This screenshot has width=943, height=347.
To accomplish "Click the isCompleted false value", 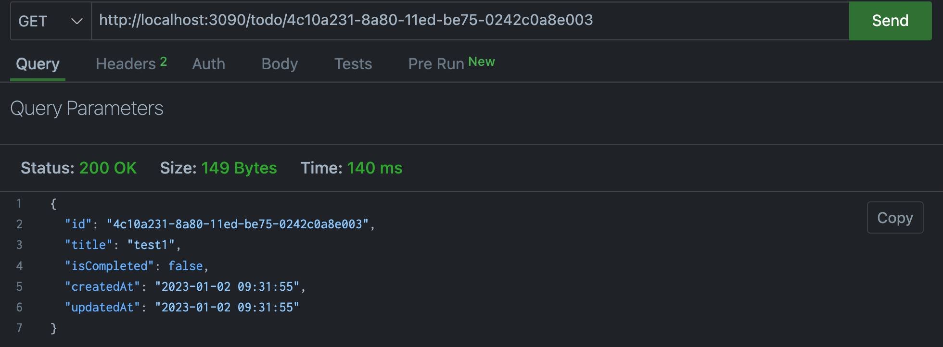I will click(185, 266).
